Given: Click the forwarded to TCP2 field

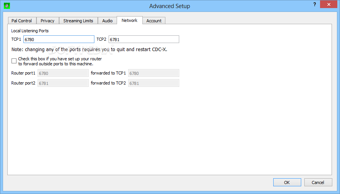Looking at the screenshot, I should tap(153, 83).
